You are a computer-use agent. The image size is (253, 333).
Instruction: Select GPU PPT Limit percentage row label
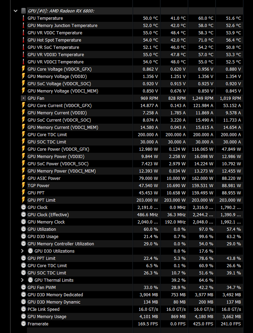(41, 258)
